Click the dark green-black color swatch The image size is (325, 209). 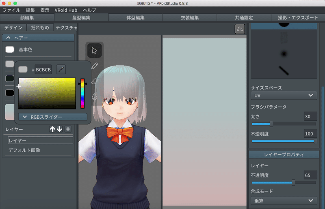[x=10, y=78]
